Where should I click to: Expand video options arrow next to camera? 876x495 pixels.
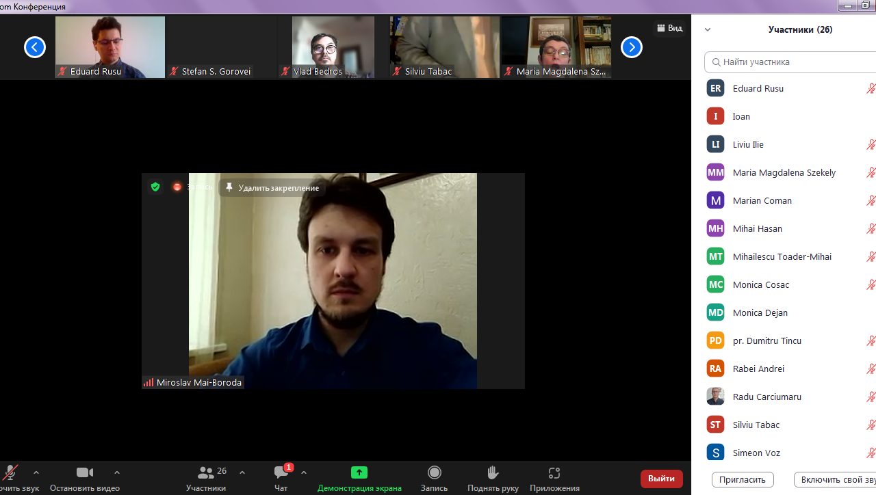[117, 472]
